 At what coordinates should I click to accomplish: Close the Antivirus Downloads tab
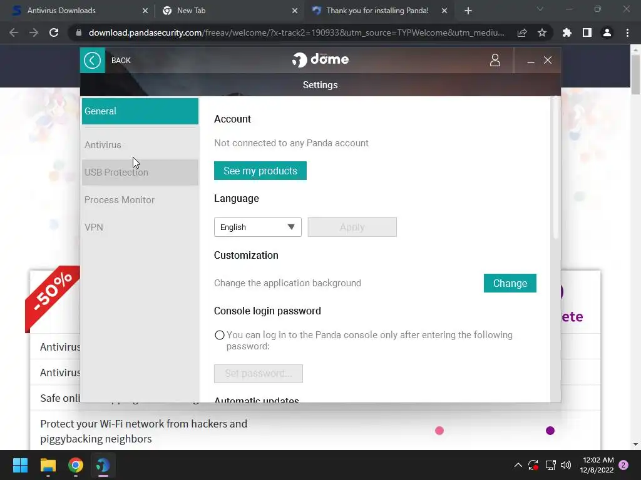[145, 11]
